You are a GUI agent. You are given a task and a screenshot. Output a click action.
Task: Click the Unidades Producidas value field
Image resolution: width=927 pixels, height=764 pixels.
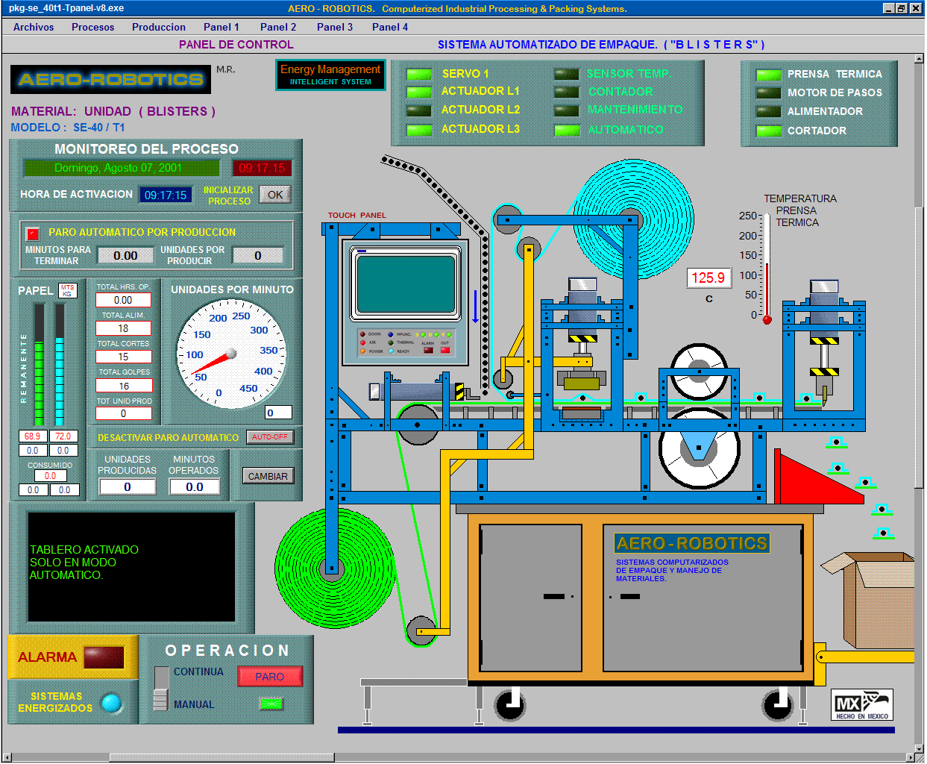click(x=128, y=486)
